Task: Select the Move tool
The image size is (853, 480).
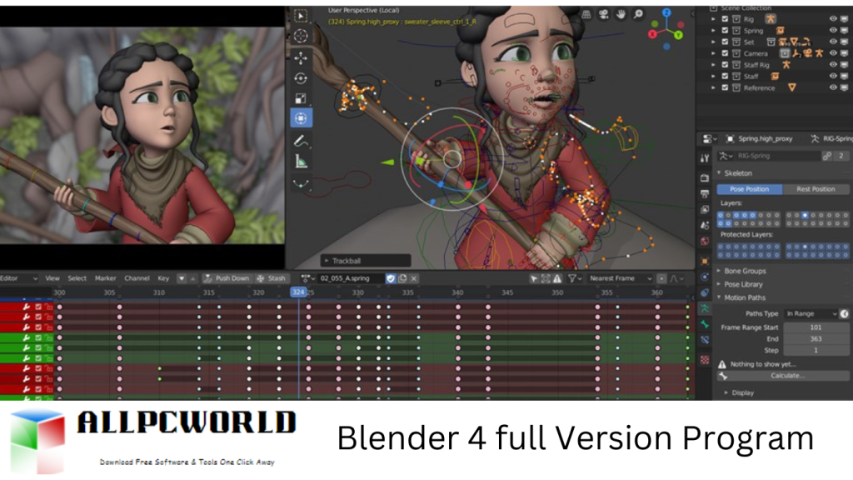Action: [300, 57]
